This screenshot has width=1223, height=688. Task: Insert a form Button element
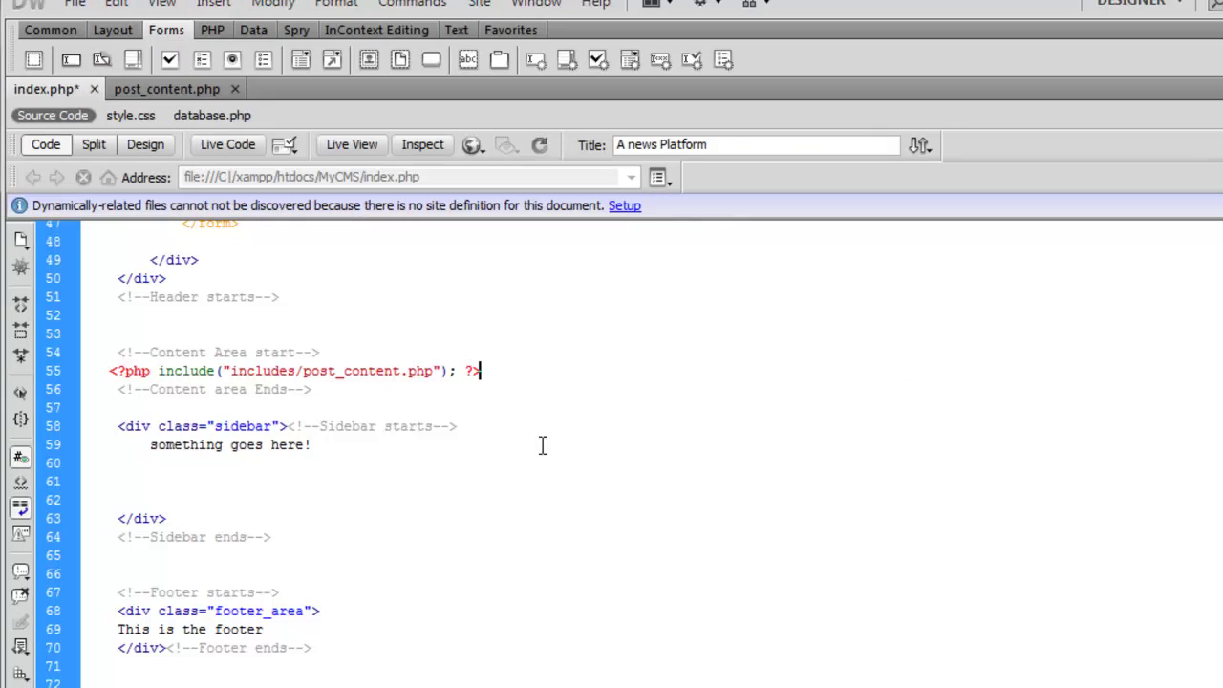[x=431, y=60]
